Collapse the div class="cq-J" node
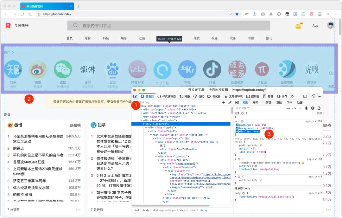The image size is (342, 218). tap(149, 131)
